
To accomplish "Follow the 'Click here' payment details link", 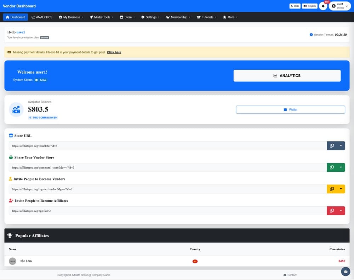I will click(x=114, y=52).
